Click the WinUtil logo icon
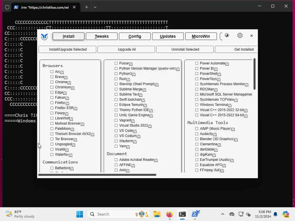 pyautogui.click(x=44, y=37)
